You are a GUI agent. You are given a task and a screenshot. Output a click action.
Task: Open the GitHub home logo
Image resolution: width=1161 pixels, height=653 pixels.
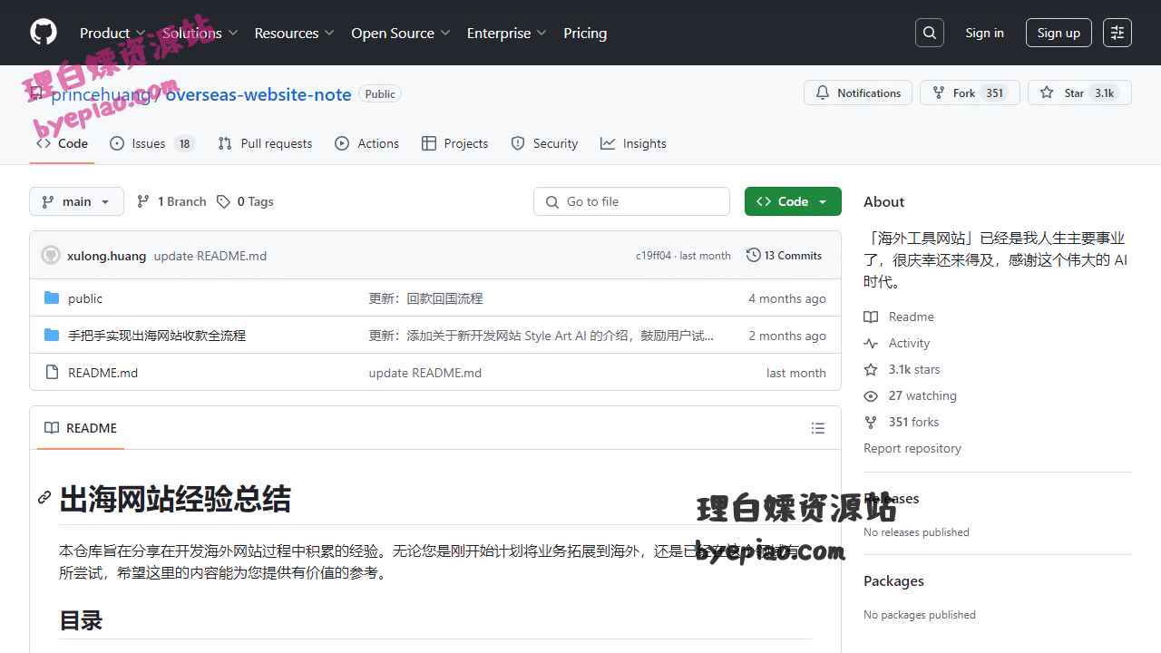click(x=44, y=33)
